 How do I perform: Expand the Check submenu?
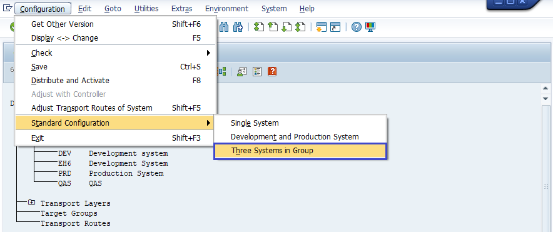[115, 53]
